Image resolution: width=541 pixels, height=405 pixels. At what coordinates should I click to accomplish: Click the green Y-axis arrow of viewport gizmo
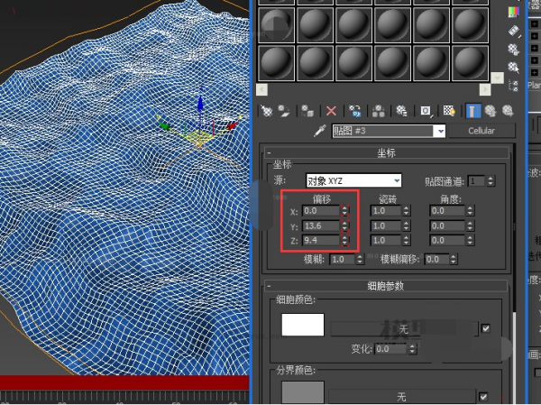(164, 124)
